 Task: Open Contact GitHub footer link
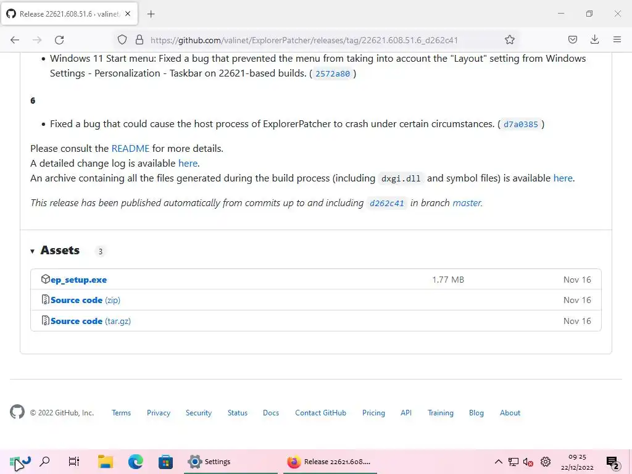click(x=320, y=413)
